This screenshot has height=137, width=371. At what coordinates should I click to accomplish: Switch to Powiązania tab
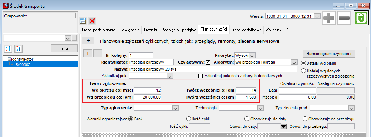pyautogui.click(x=129, y=30)
